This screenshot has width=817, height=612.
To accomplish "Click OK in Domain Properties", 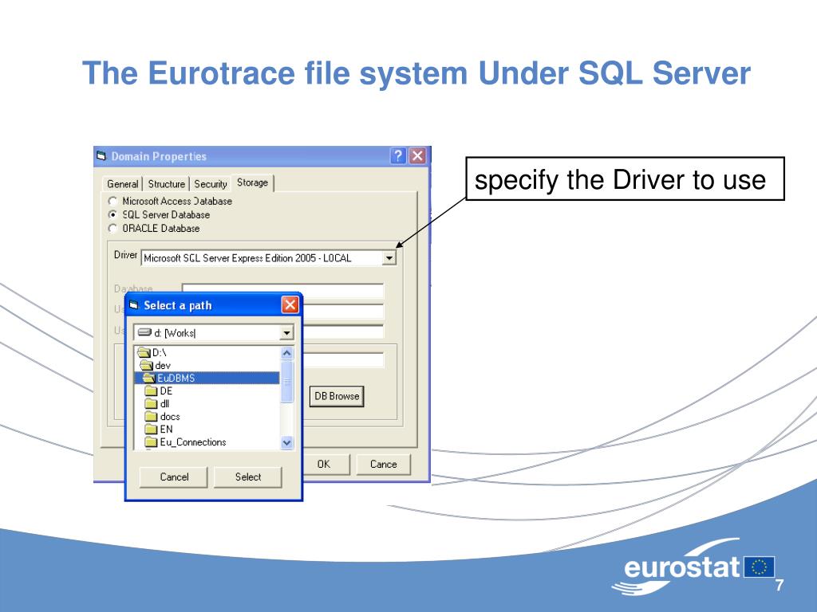I will (x=326, y=465).
